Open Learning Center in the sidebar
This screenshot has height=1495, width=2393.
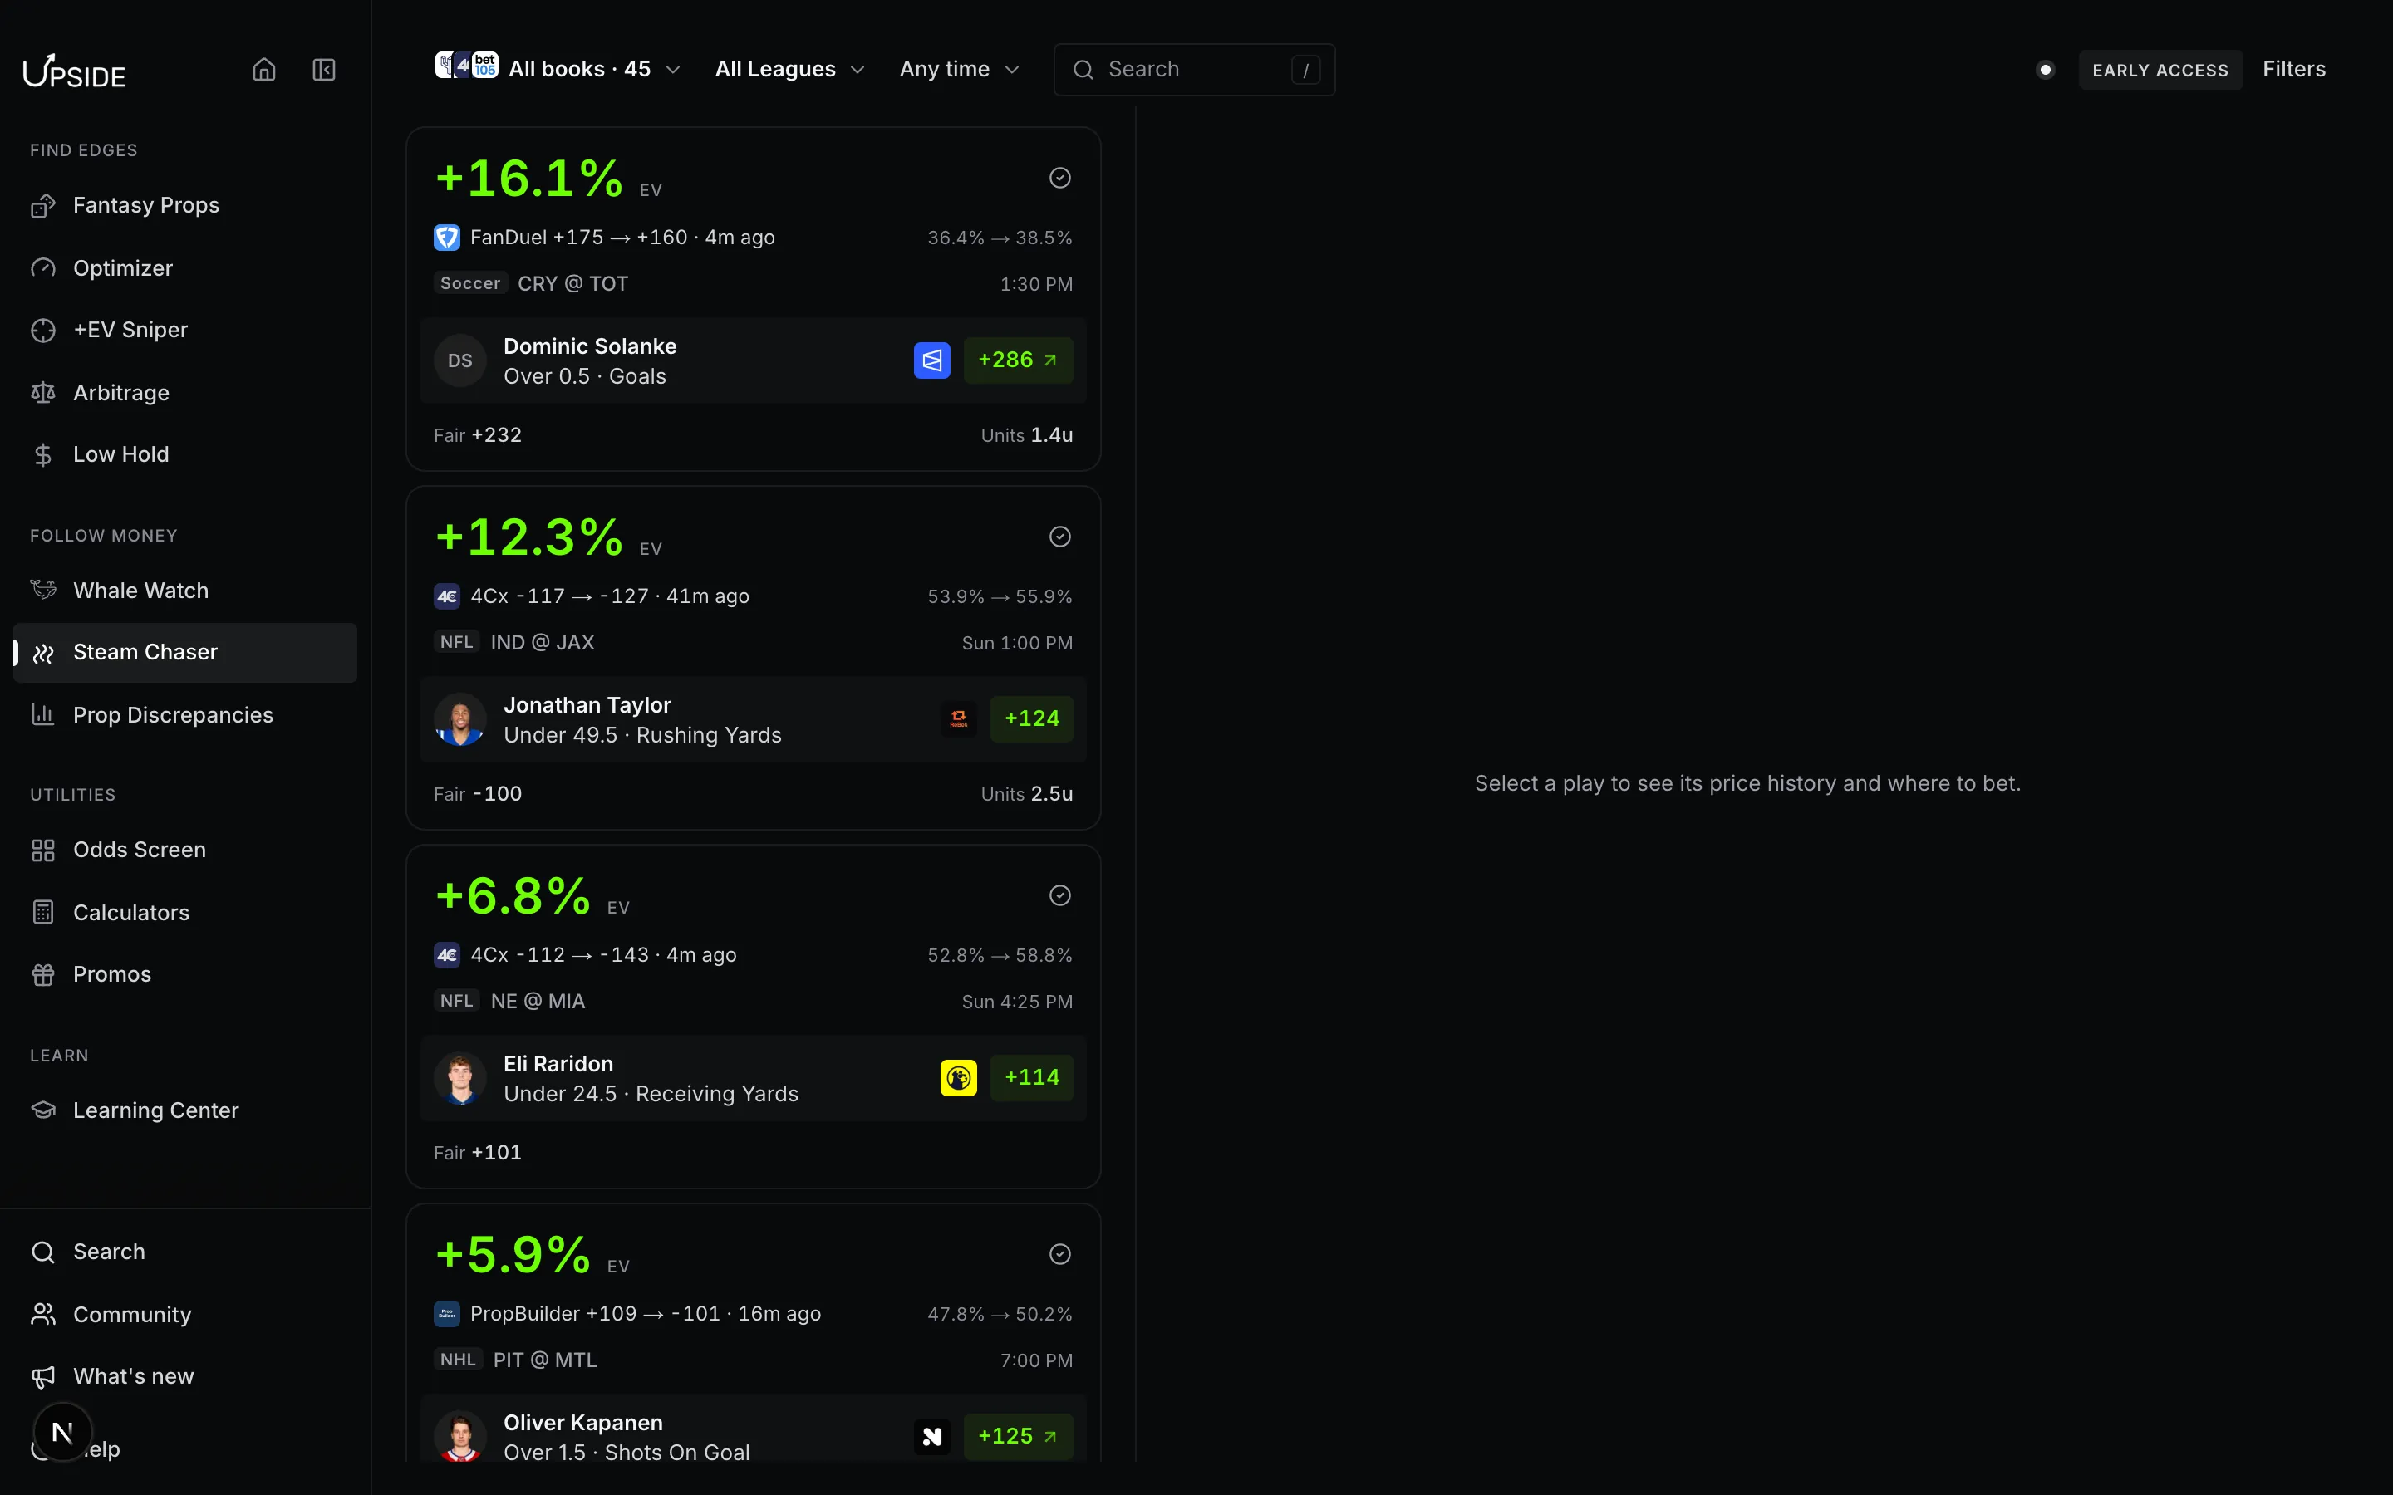pos(185,1110)
